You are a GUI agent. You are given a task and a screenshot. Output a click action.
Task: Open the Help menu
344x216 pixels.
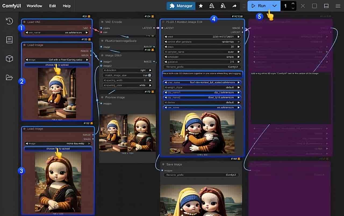67,6
